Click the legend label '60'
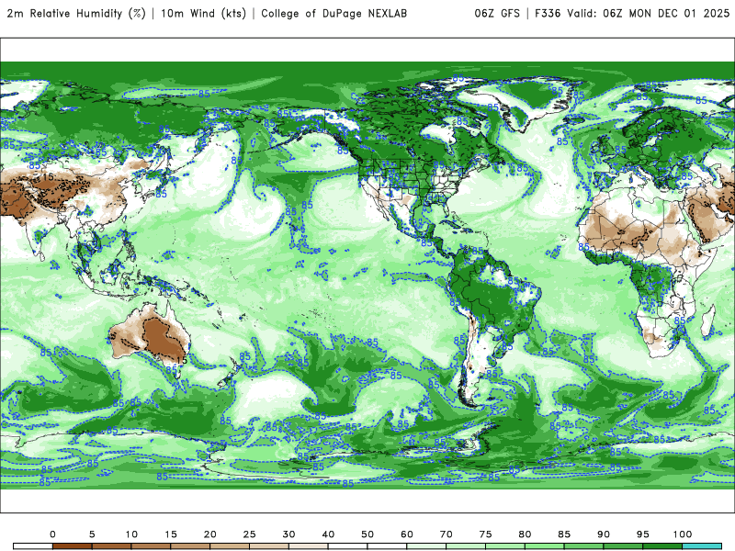Viewport: 735px width, 551px height. 407,534
